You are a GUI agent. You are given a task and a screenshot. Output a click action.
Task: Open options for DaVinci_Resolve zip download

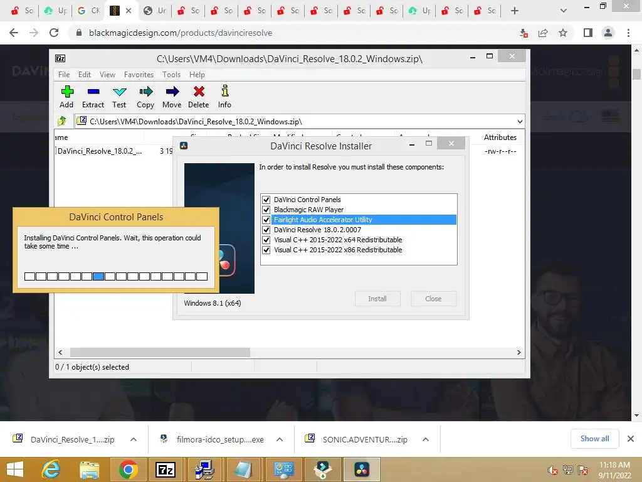[x=134, y=439]
